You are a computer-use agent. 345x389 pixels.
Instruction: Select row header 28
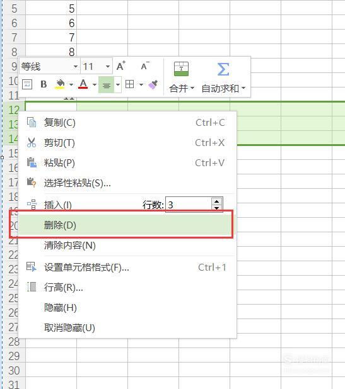14,342
